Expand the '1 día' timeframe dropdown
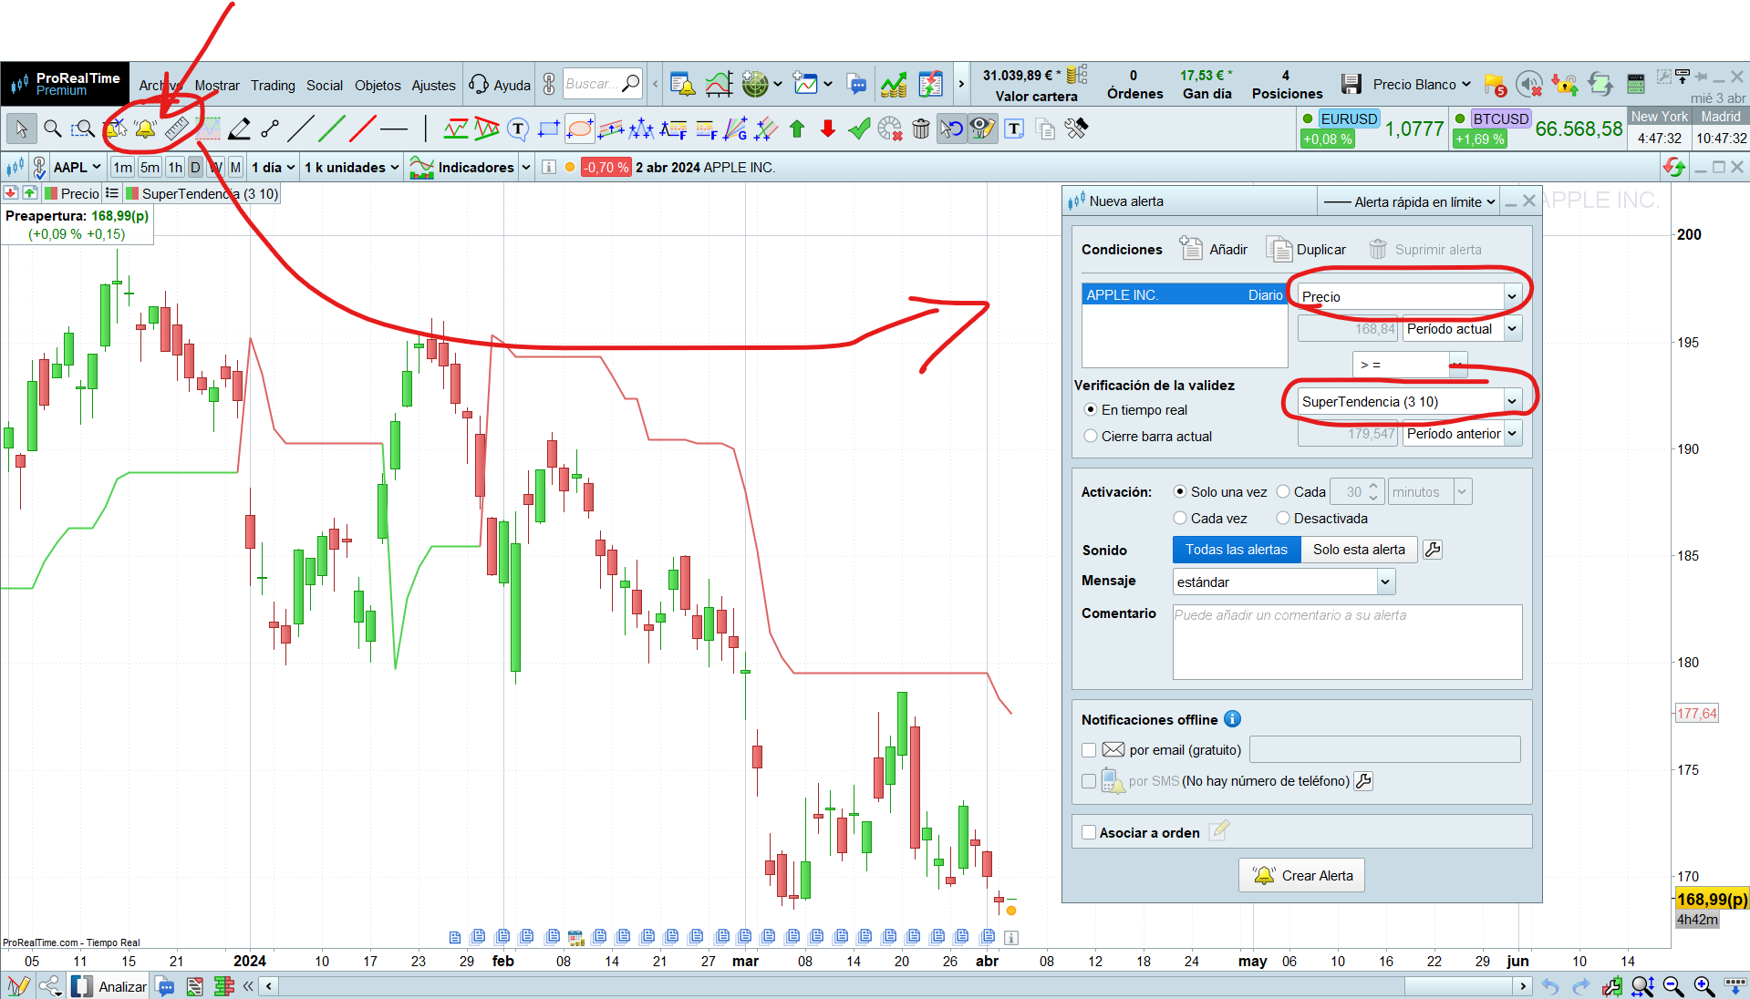Image resolution: width=1750 pixels, height=999 pixels. pos(274,167)
